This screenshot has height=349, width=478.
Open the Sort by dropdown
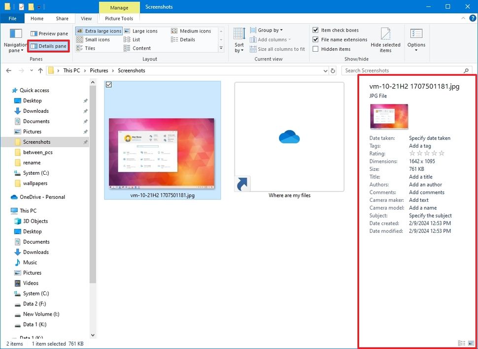click(x=239, y=40)
